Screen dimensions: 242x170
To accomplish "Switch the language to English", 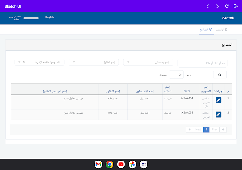I will pos(50,17).
